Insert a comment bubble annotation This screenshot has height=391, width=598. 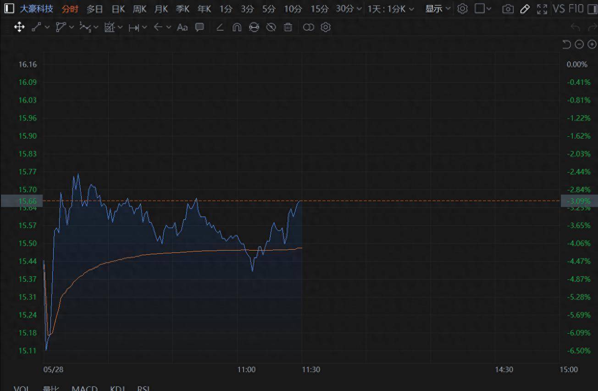[x=199, y=27]
